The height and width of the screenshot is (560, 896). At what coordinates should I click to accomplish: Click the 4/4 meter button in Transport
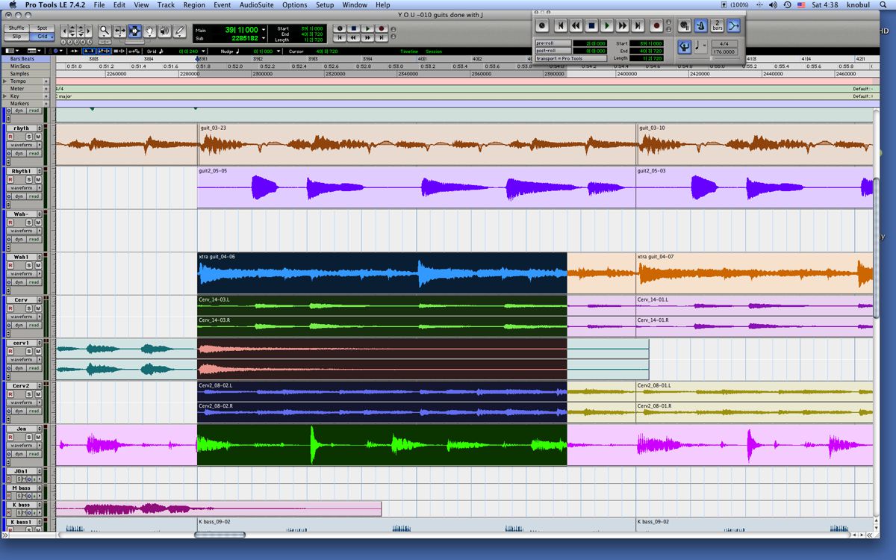point(724,43)
